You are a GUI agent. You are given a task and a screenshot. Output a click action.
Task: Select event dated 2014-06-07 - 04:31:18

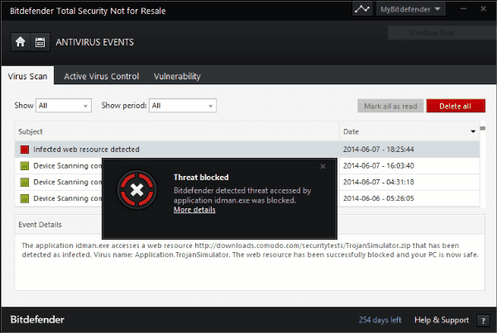(x=247, y=182)
